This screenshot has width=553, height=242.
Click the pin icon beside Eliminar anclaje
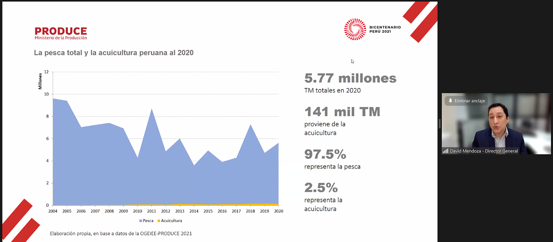pos(450,101)
